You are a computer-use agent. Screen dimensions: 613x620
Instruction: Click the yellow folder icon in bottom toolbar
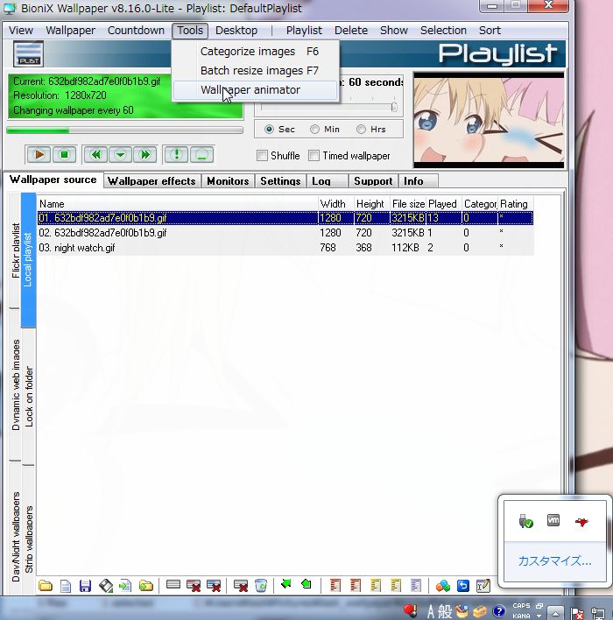pos(45,586)
